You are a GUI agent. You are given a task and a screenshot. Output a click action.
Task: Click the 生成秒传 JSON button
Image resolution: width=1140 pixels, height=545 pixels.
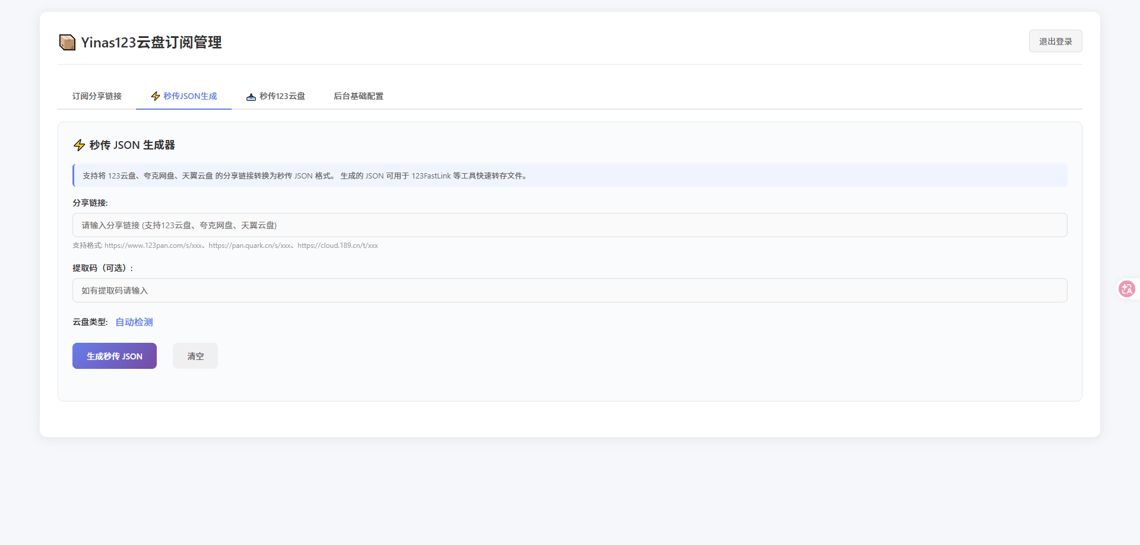tap(115, 356)
